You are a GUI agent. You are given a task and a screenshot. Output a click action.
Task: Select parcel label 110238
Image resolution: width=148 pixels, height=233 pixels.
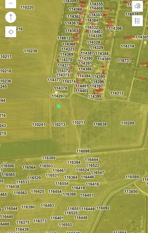(x=31, y=51)
